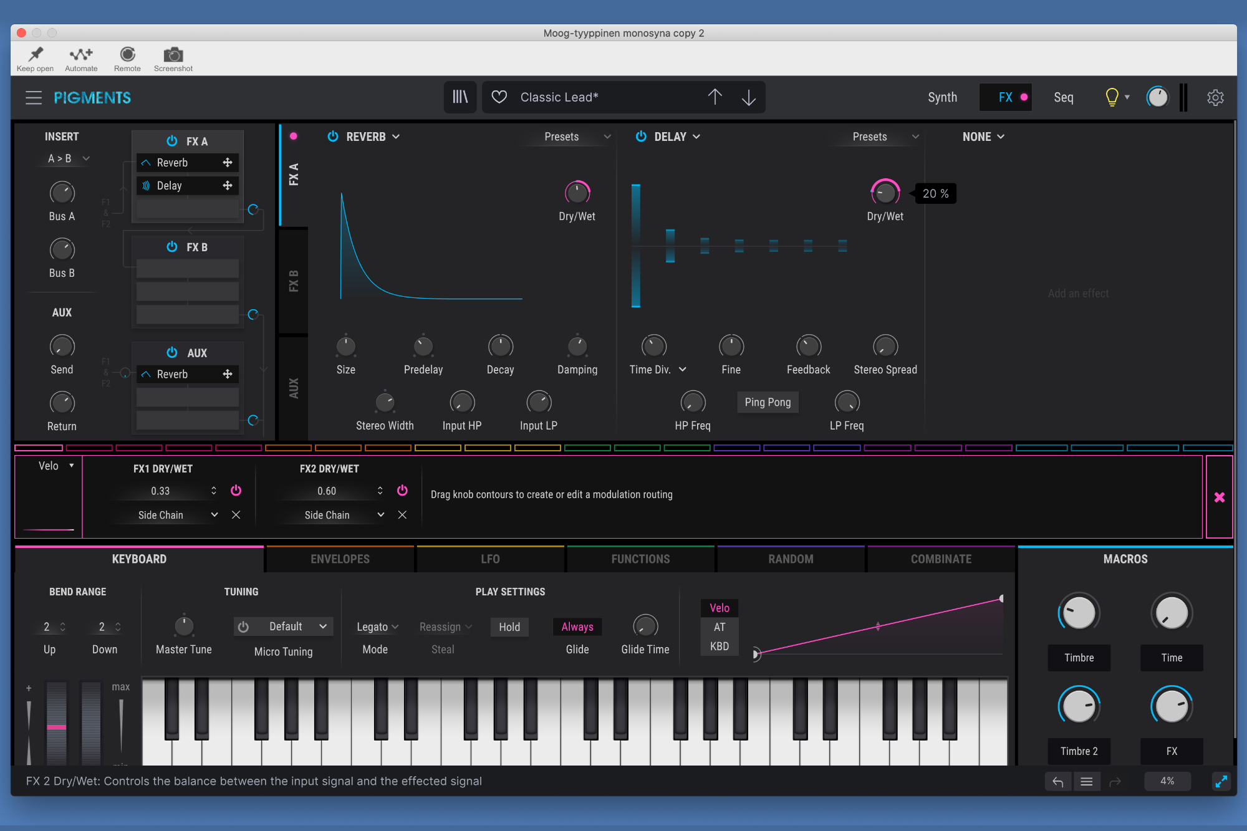The height and width of the screenshot is (831, 1247).
Task: Toggle the Delay effect power button
Action: point(641,136)
